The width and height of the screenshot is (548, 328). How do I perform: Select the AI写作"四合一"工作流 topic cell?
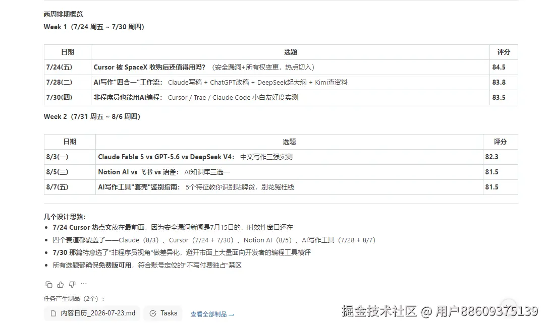[x=290, y=82]
